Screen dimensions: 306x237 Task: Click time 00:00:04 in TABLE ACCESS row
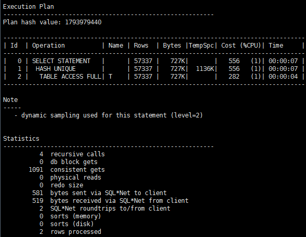(x=283, y=77)
